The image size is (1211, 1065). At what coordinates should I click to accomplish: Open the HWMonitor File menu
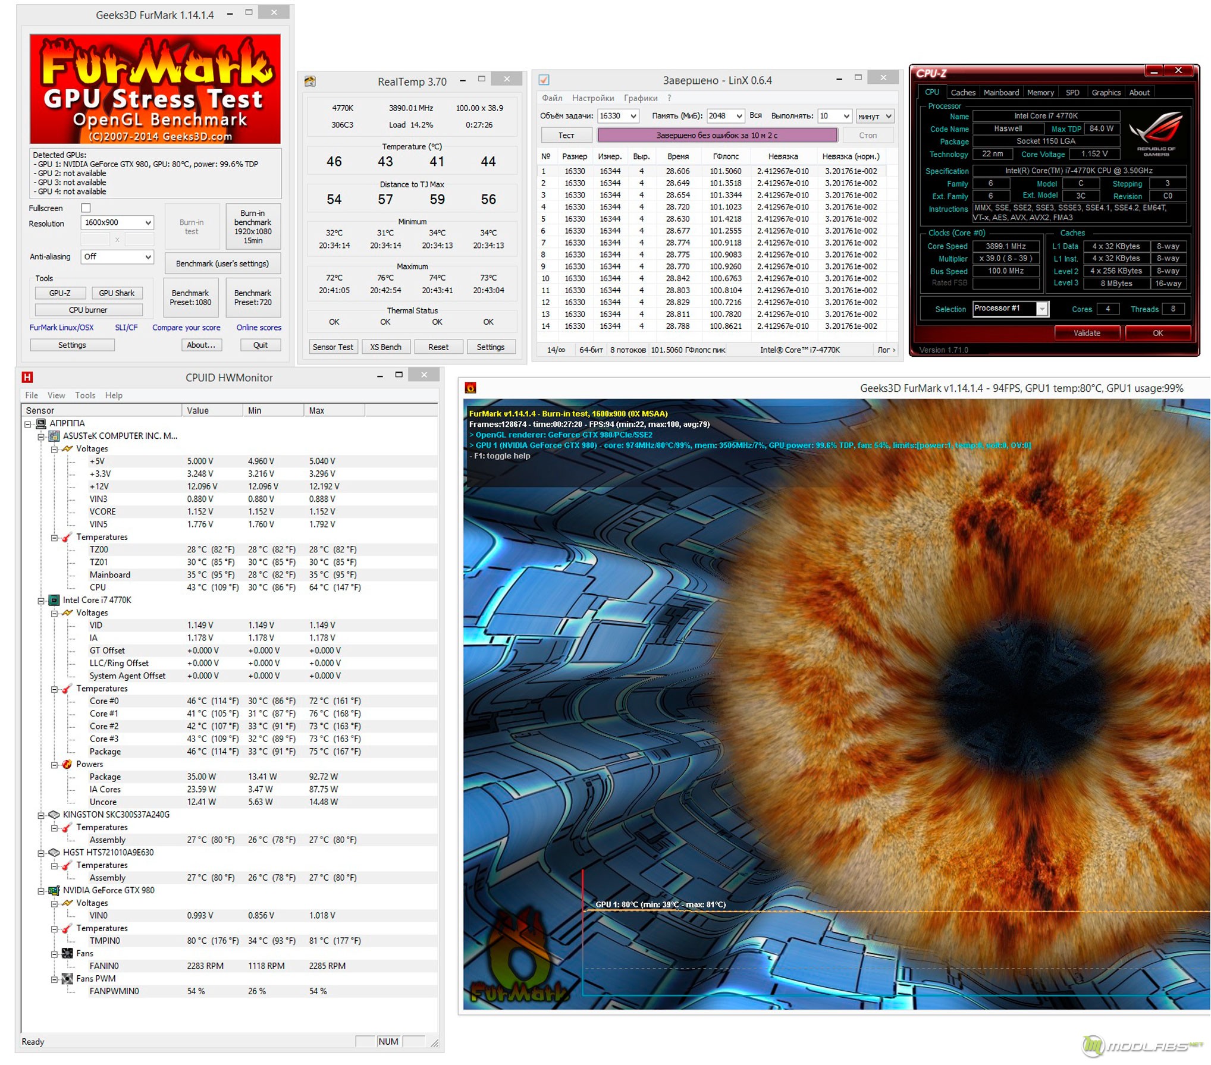[x=32, y=395]
